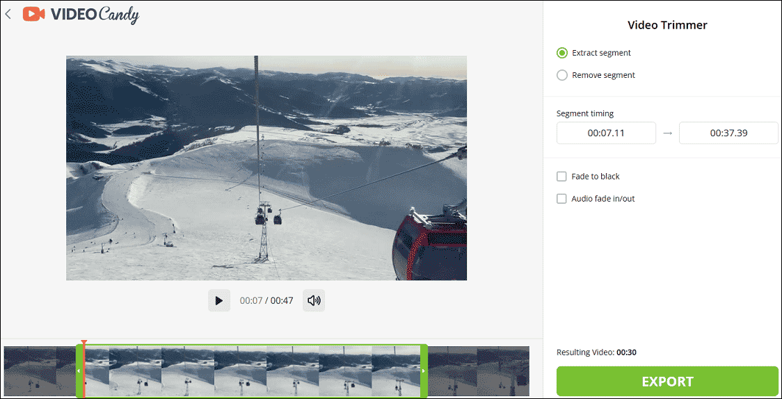Click the dimmed timeline section before the segment
Viewport: 782px width, 399px height.
(40, 371)
